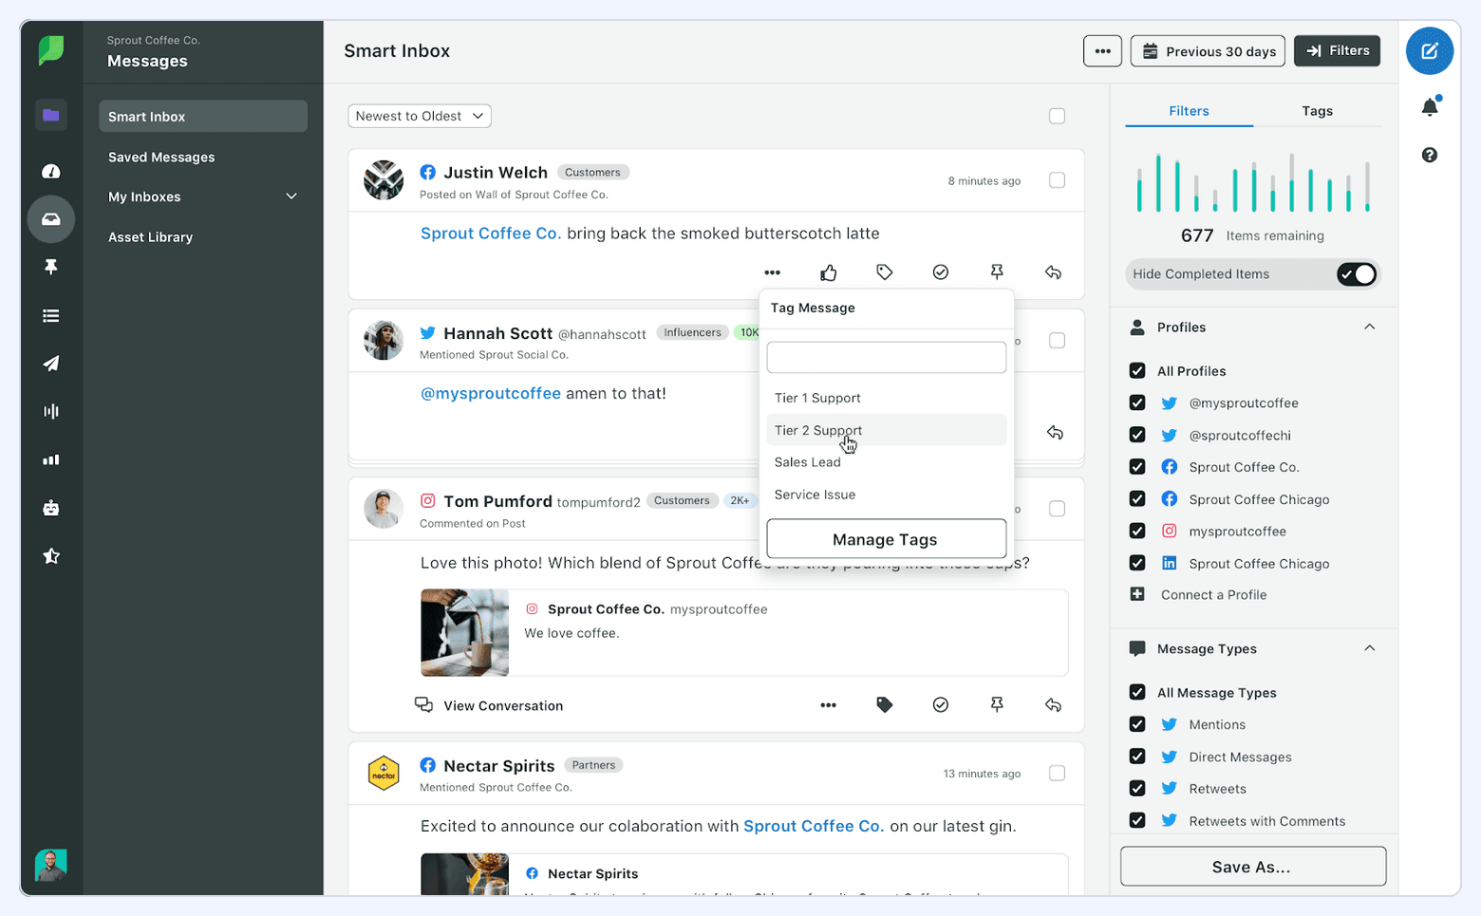Open the Reports bar chart sidebar icon
Viewport: 1481px width, 916px height.
point(49,459)
